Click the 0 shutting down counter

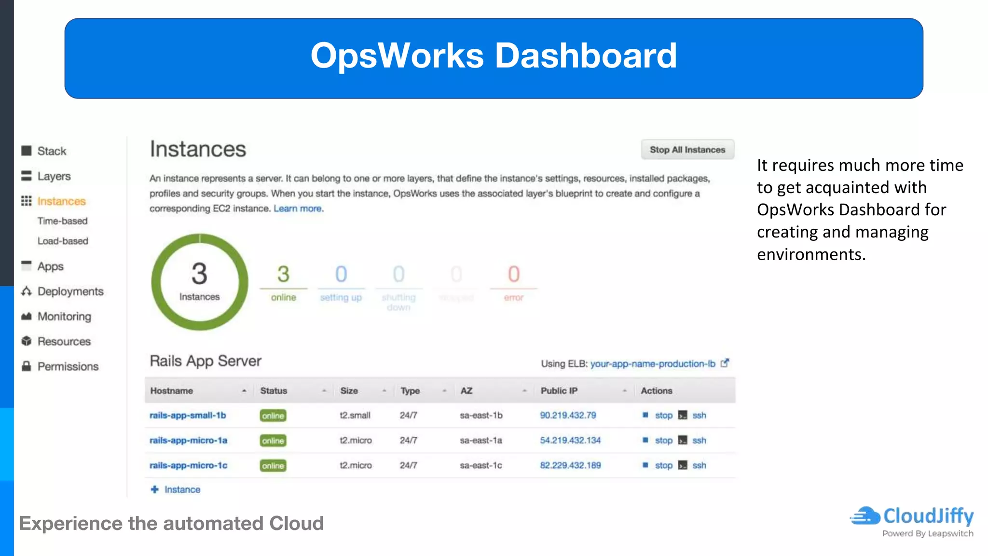398,287
